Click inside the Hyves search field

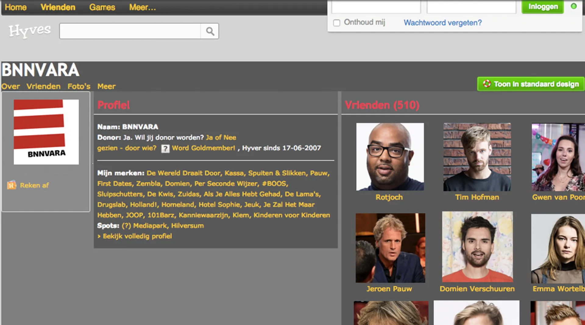[x=130, y=31]
